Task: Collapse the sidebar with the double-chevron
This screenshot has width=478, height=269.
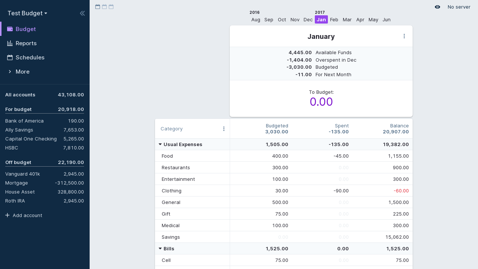Action: click(82, 13)
